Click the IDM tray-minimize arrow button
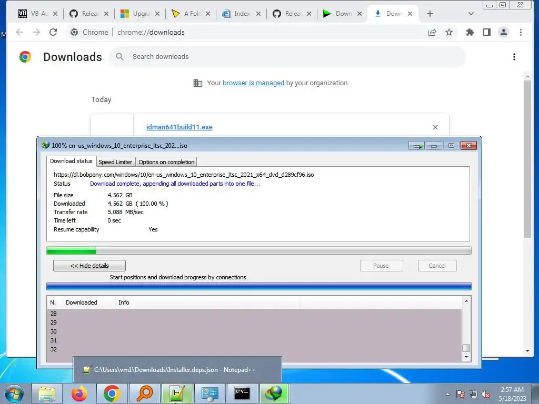539x404 pixels. pyautogui.click(x=417, y=146)
